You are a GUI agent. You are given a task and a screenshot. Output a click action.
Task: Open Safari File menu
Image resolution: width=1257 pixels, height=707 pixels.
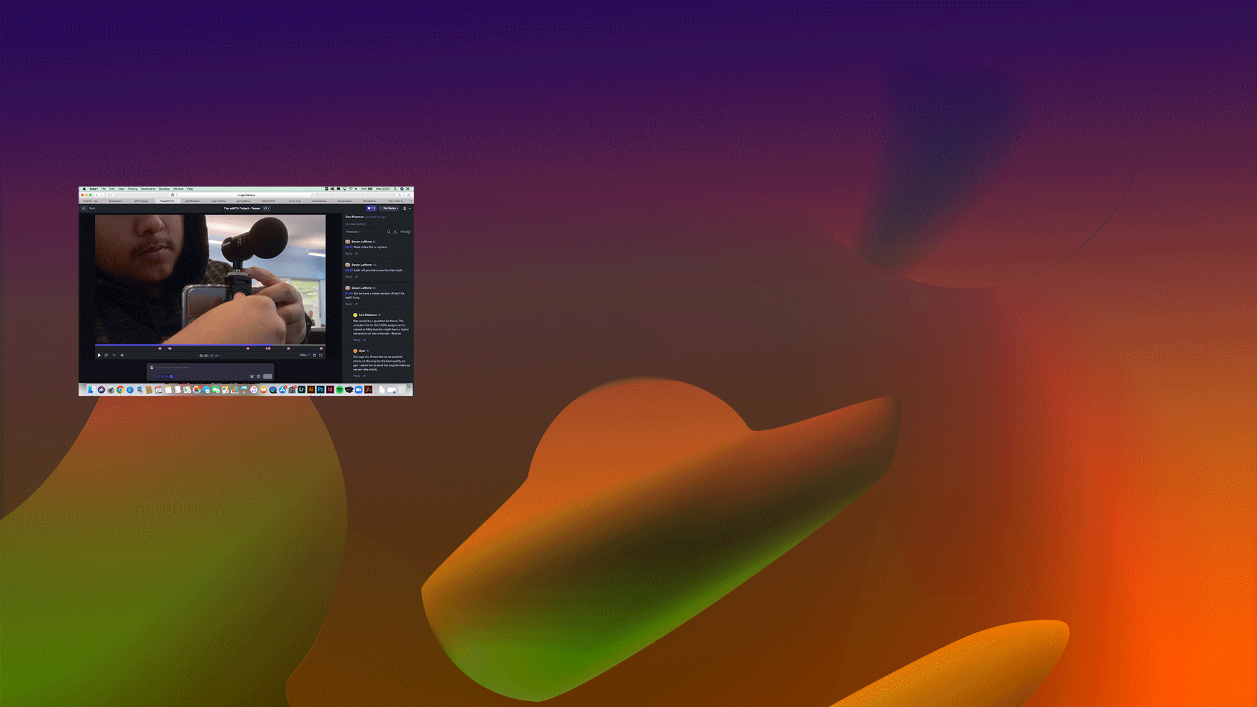[x=103, y=189]
